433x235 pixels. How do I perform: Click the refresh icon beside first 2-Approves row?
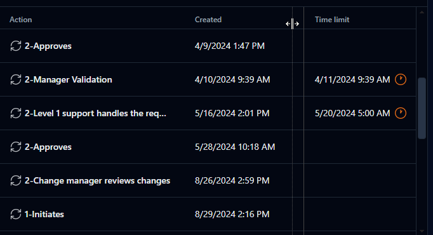tap(16, 46)
